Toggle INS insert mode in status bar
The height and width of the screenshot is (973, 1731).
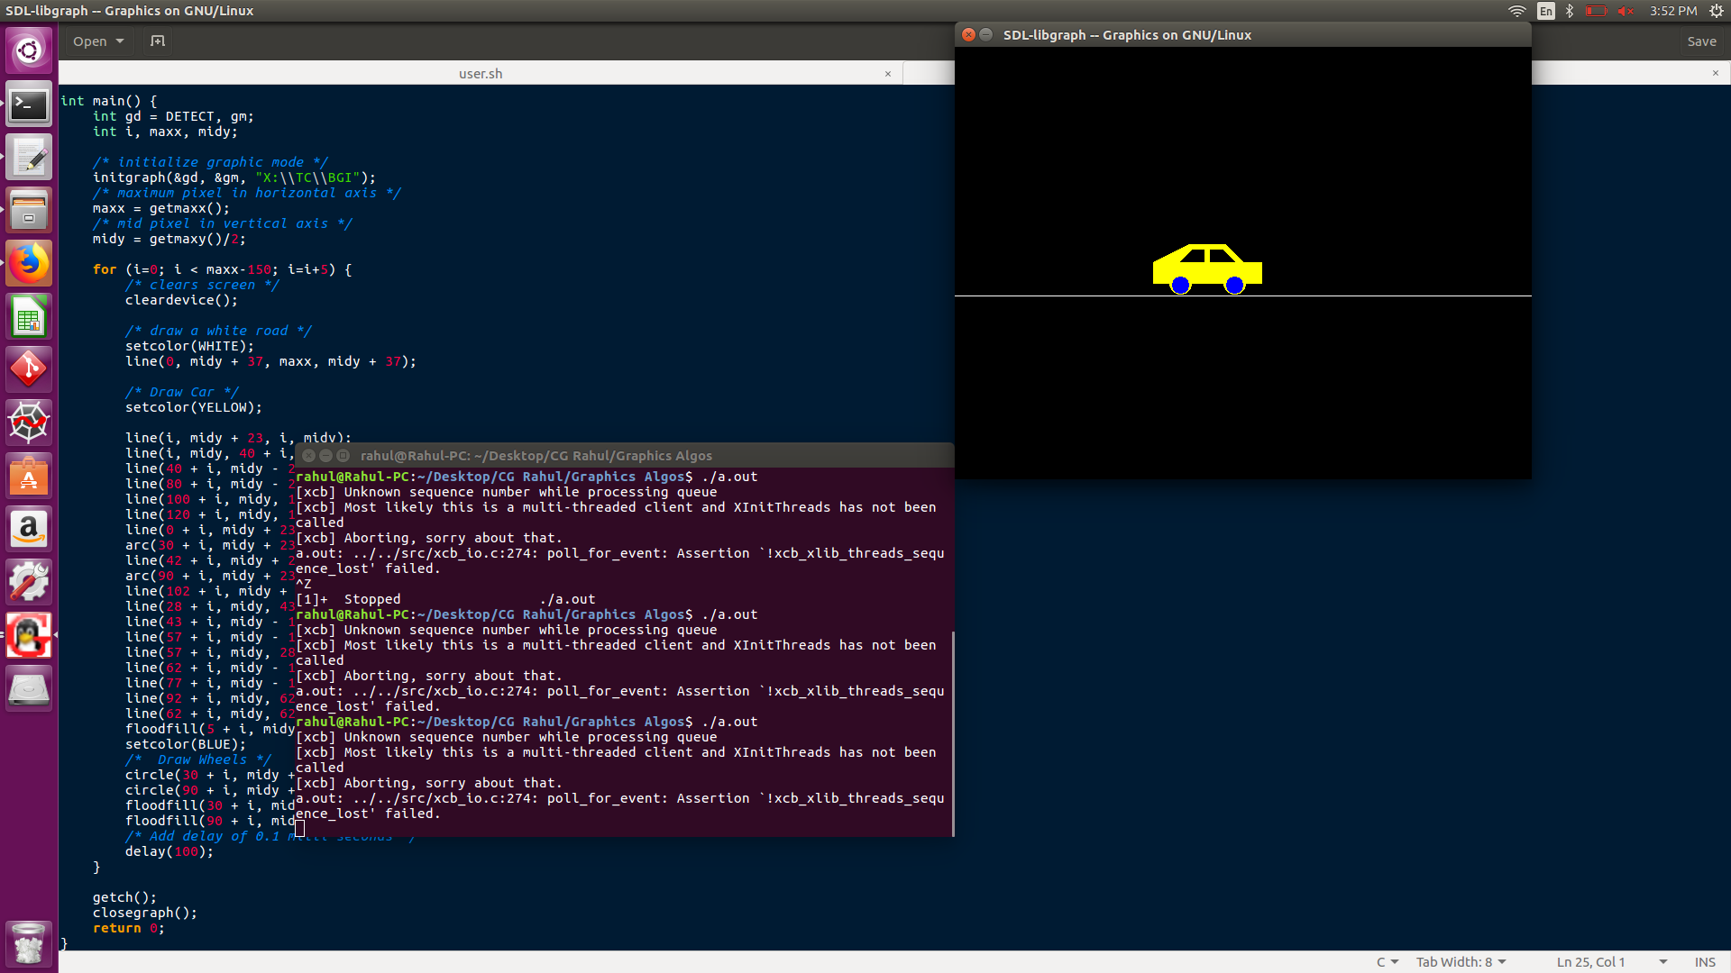(x=1705, y=962)
